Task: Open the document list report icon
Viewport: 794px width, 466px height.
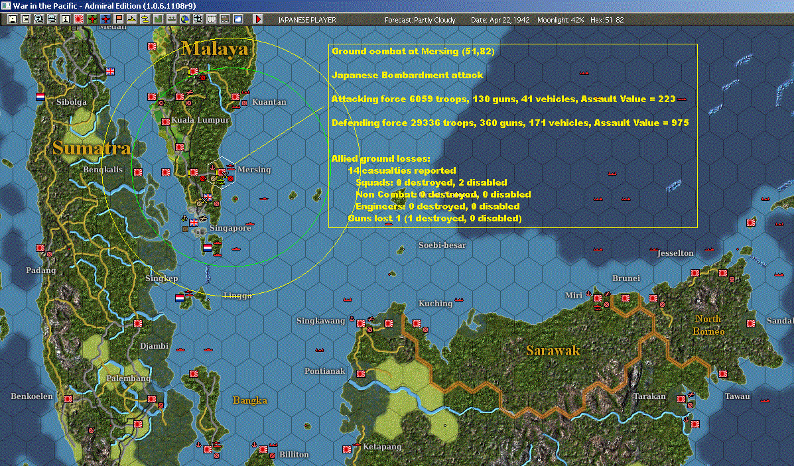Action: 26,19
